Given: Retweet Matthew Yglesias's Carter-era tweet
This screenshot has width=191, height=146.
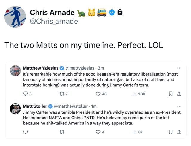Looking at the screenshot, I should click(x=62, y=94).
